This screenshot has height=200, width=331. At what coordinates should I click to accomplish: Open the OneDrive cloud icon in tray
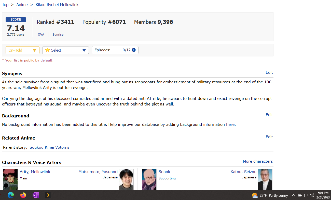[x=300, y=195]
